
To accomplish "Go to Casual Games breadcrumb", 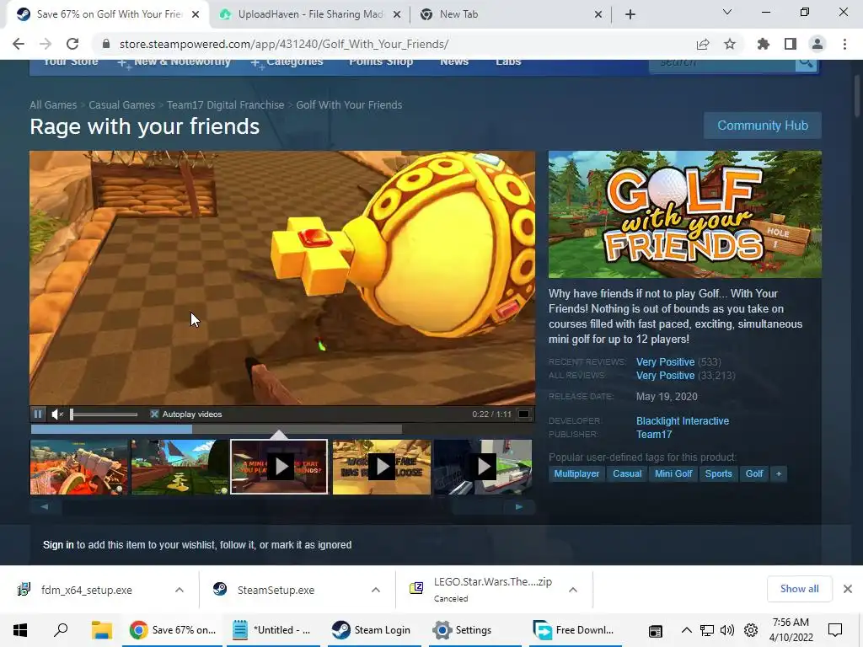I will click(x=121, y=105).
